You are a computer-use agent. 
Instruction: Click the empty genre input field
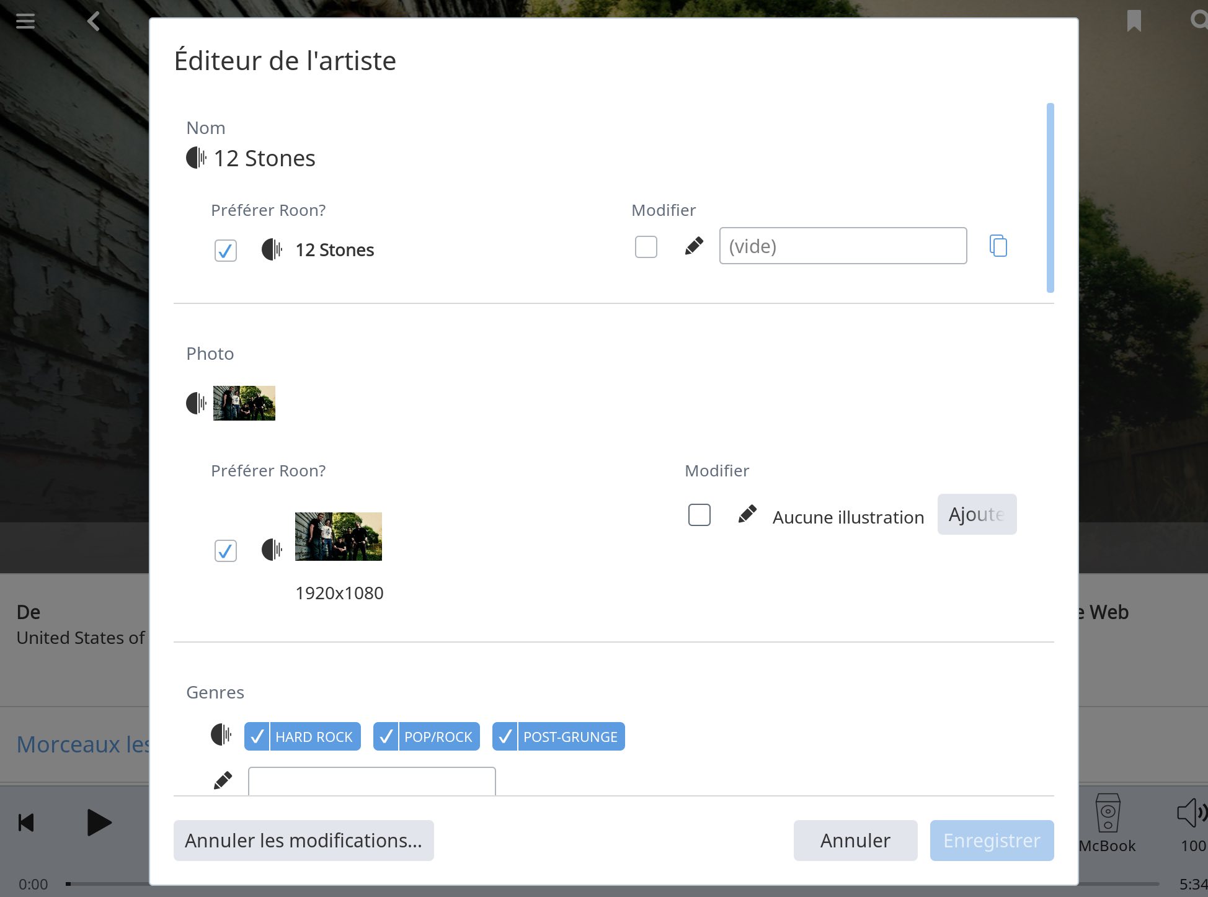pyautogui.click(x=372, y=780)
